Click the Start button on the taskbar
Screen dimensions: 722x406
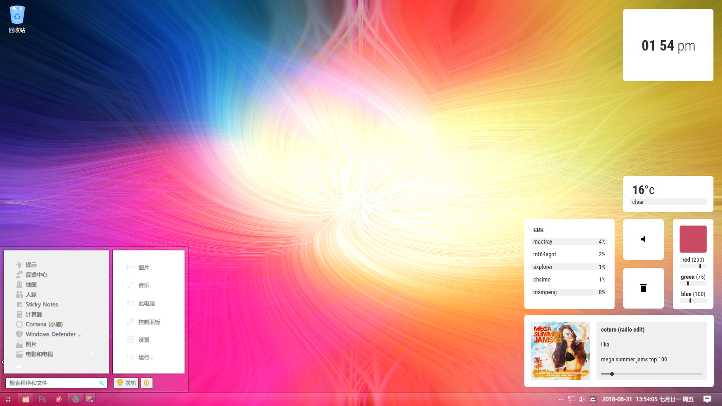[x=8, y=399]
